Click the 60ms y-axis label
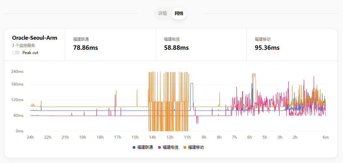 (18, 115)
